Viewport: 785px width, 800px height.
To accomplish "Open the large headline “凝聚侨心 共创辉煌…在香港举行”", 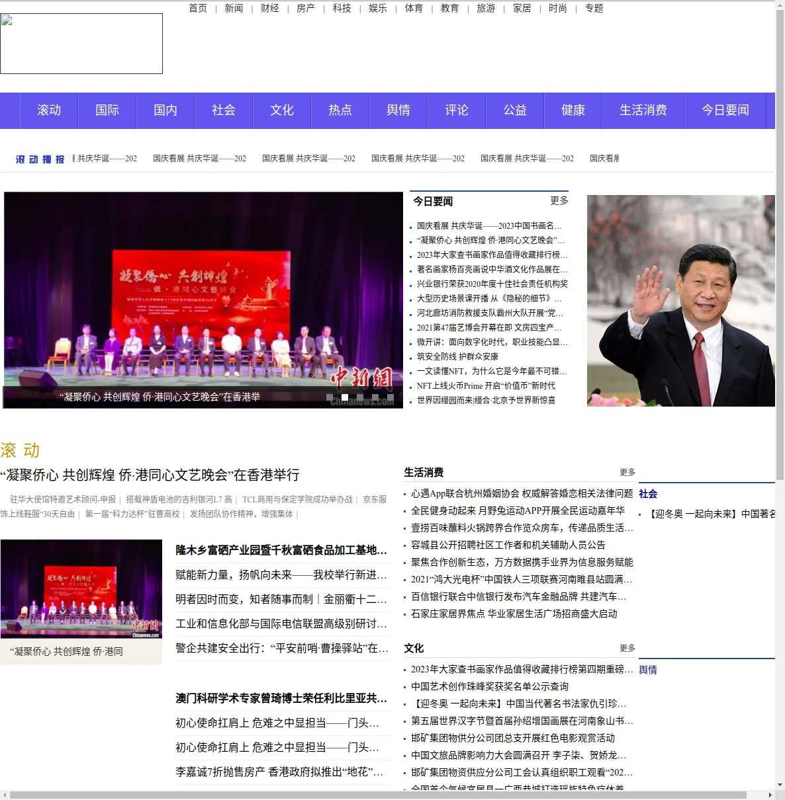I will point(150,475).
